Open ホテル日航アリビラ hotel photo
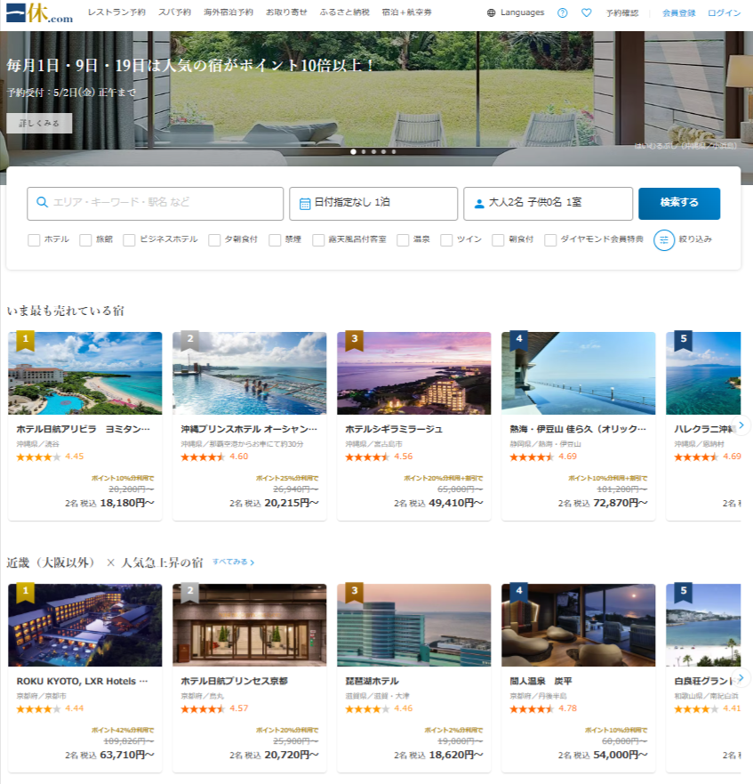Viewport: 753px width, 784px height. point(85,373)
